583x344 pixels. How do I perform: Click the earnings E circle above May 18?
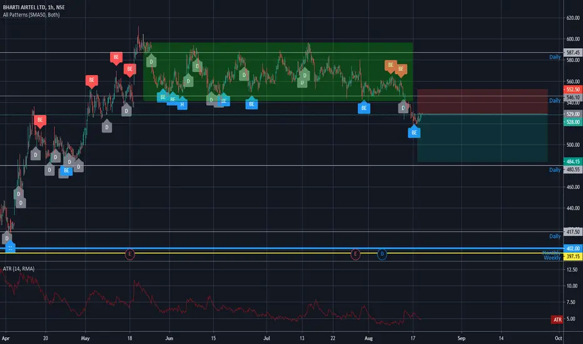129,255
